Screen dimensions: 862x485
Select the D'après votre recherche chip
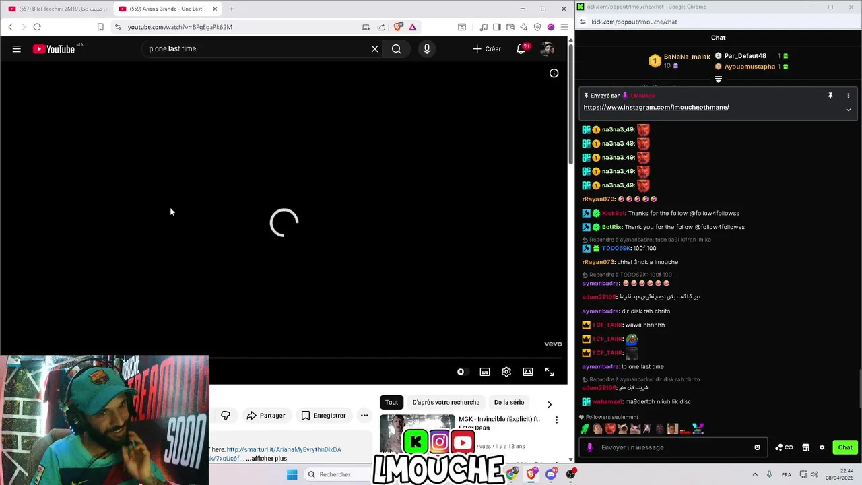coord(446,402)
